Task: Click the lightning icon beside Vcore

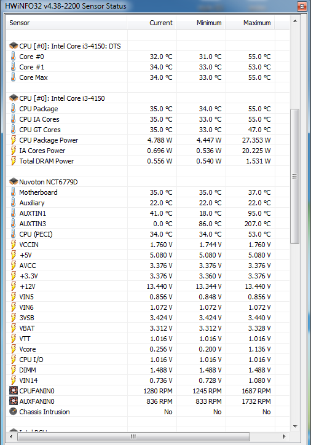Action: (x=14, y=349)
